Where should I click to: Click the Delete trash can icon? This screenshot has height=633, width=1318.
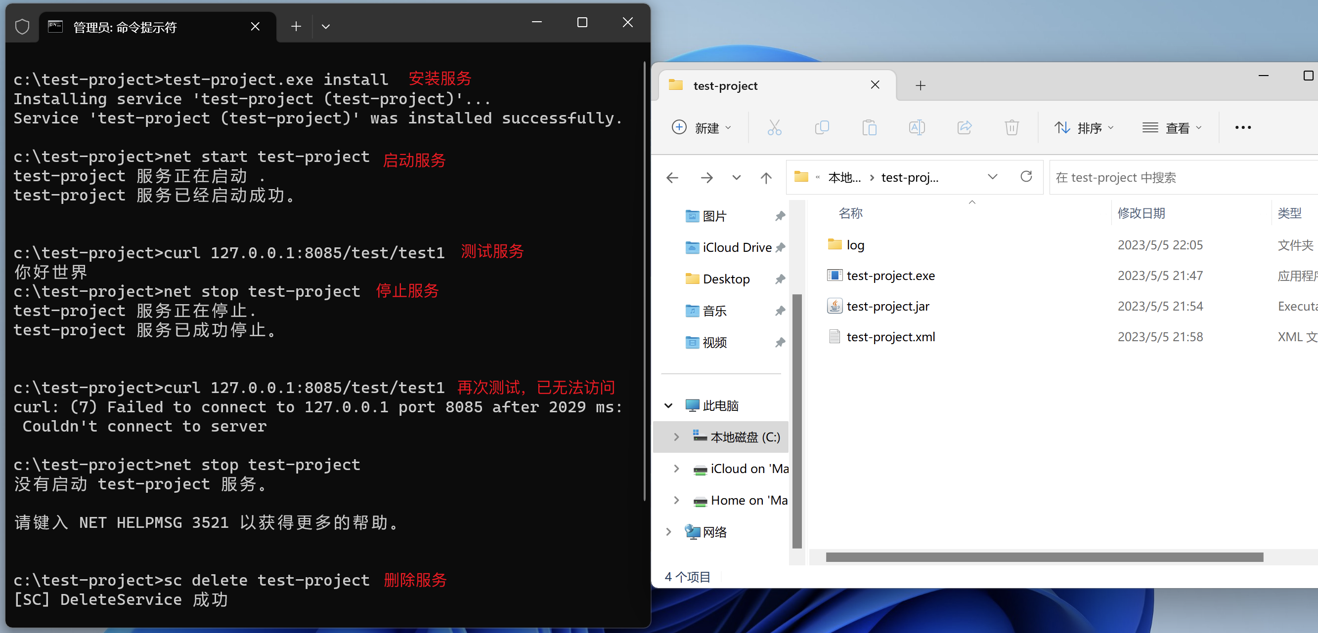click(1011, 127)
